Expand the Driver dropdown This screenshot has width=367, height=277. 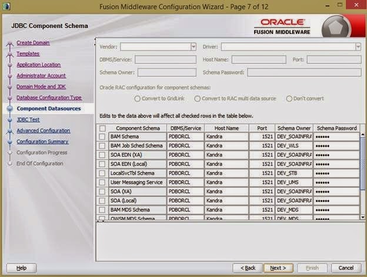tap(358, 47)
